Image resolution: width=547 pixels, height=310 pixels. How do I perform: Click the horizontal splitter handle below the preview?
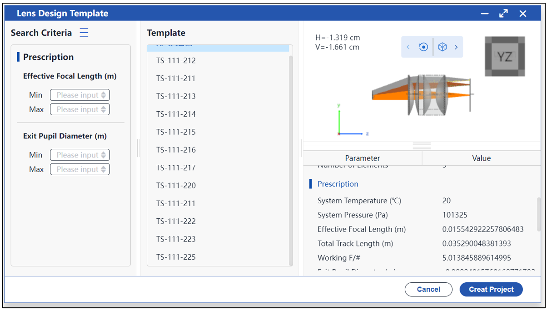tap(422, 146)
